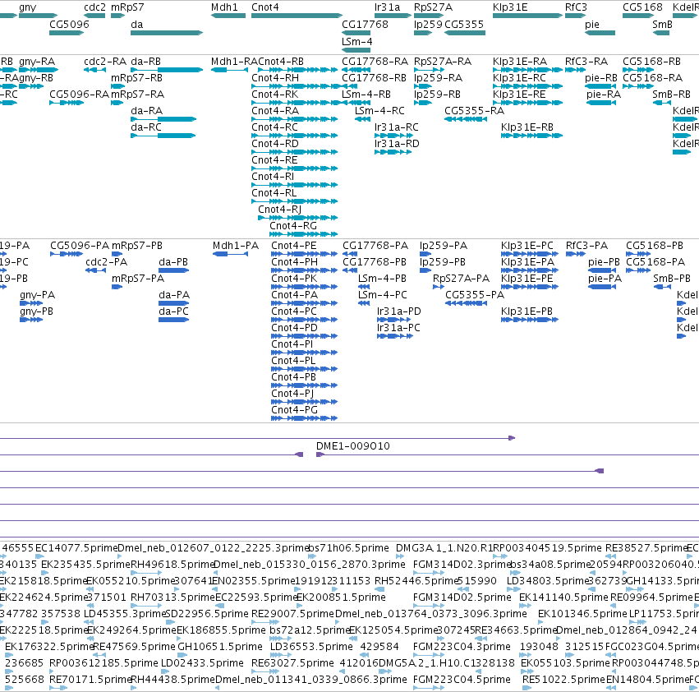Select the Mdh1-PA protein label
The height and width of the screenshot is (692, 699).
pyautogui.click(x=236, y=246)
